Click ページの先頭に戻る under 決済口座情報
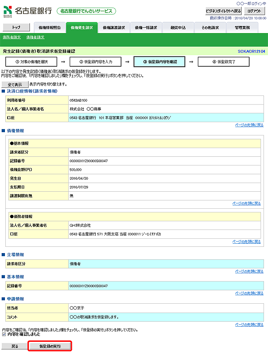This screenshot has height=353, width=268. tap(249, 125)
